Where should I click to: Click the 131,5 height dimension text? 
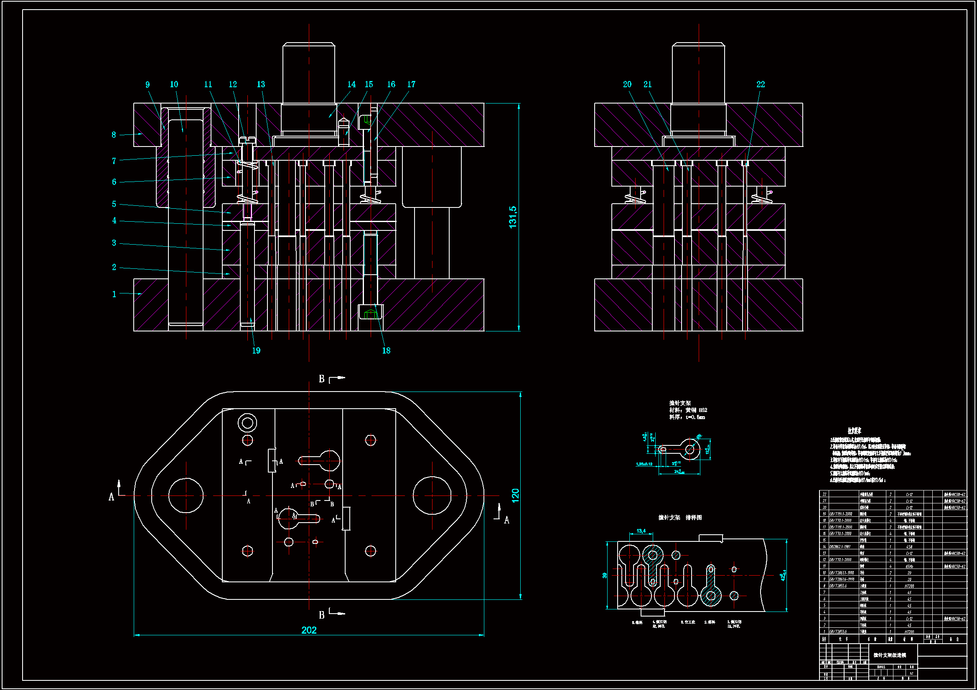513,217
